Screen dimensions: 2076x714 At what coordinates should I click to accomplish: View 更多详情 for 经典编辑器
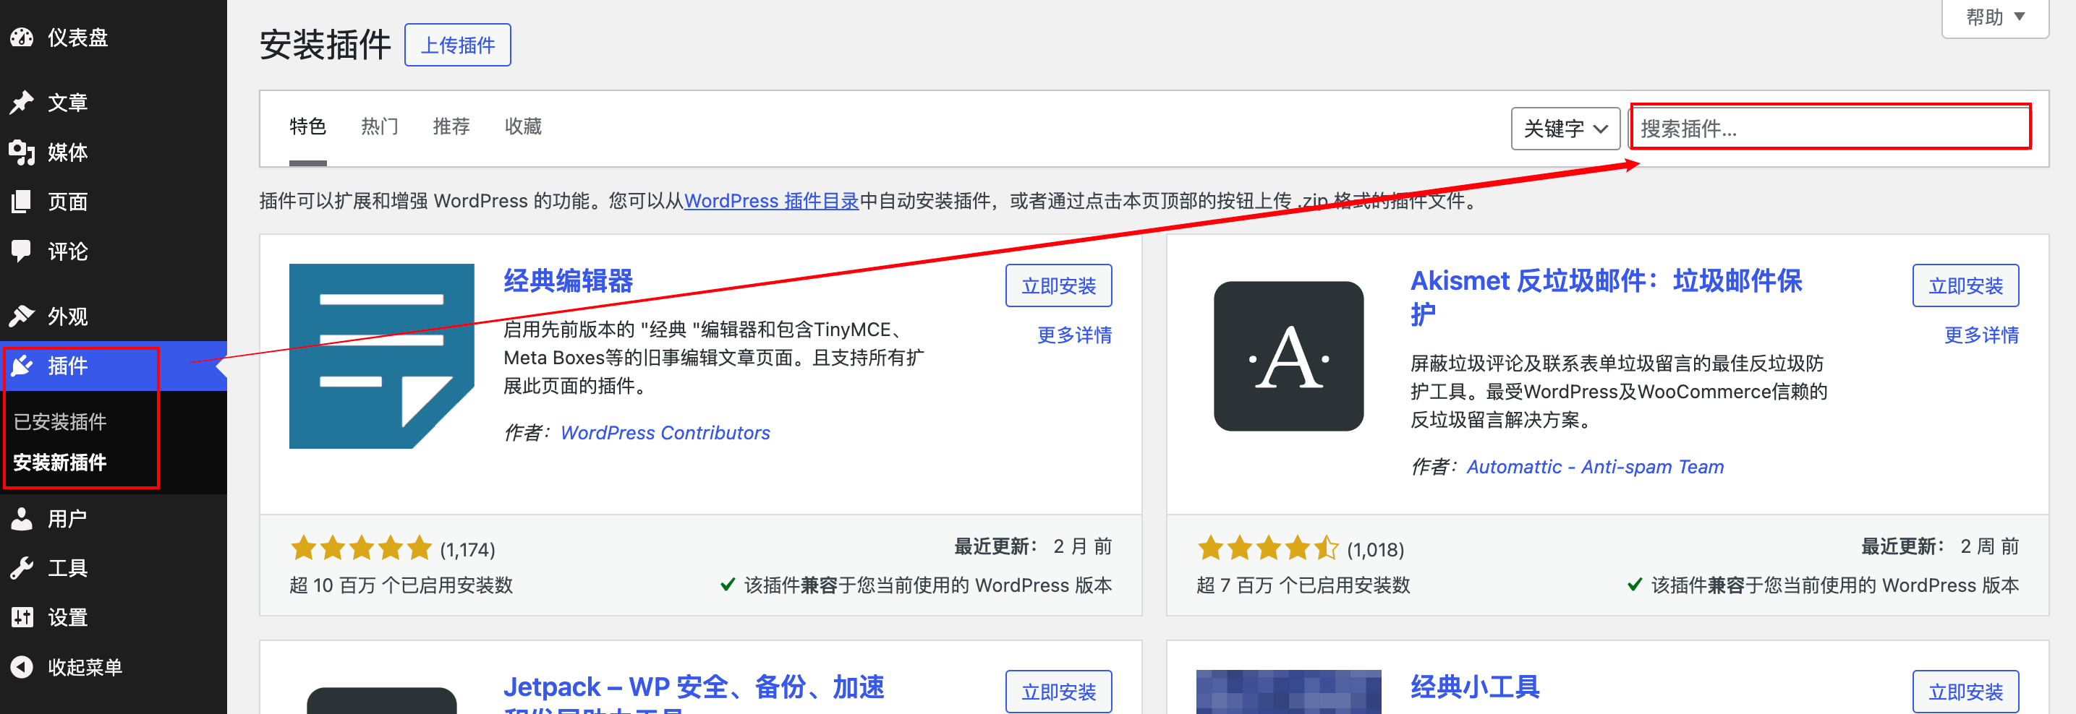click(1074, 335)
